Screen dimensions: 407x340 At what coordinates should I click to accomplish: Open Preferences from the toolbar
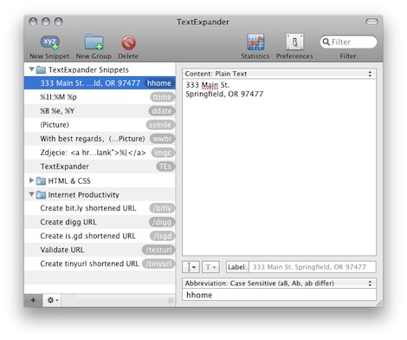click(294, 42)
